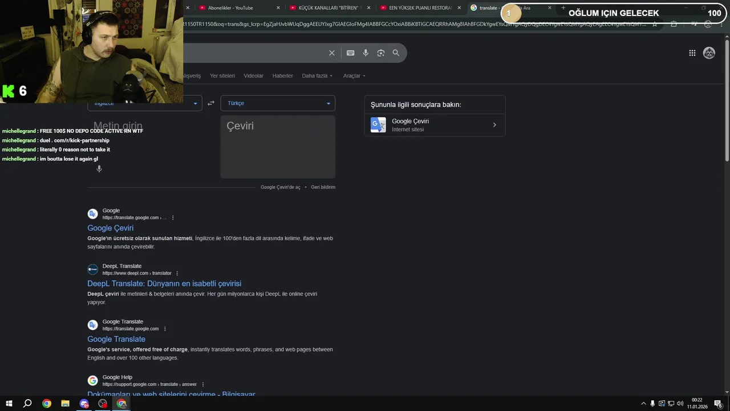Screen dimensions: 730x411
Task: Submit search with the magnifier icon
Action: pos(396,53)
